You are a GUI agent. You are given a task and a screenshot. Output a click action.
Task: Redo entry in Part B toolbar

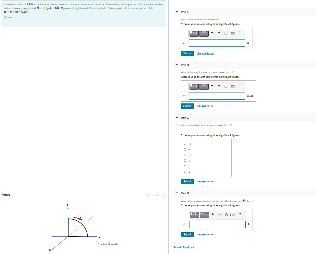click(x=219, y=86)
